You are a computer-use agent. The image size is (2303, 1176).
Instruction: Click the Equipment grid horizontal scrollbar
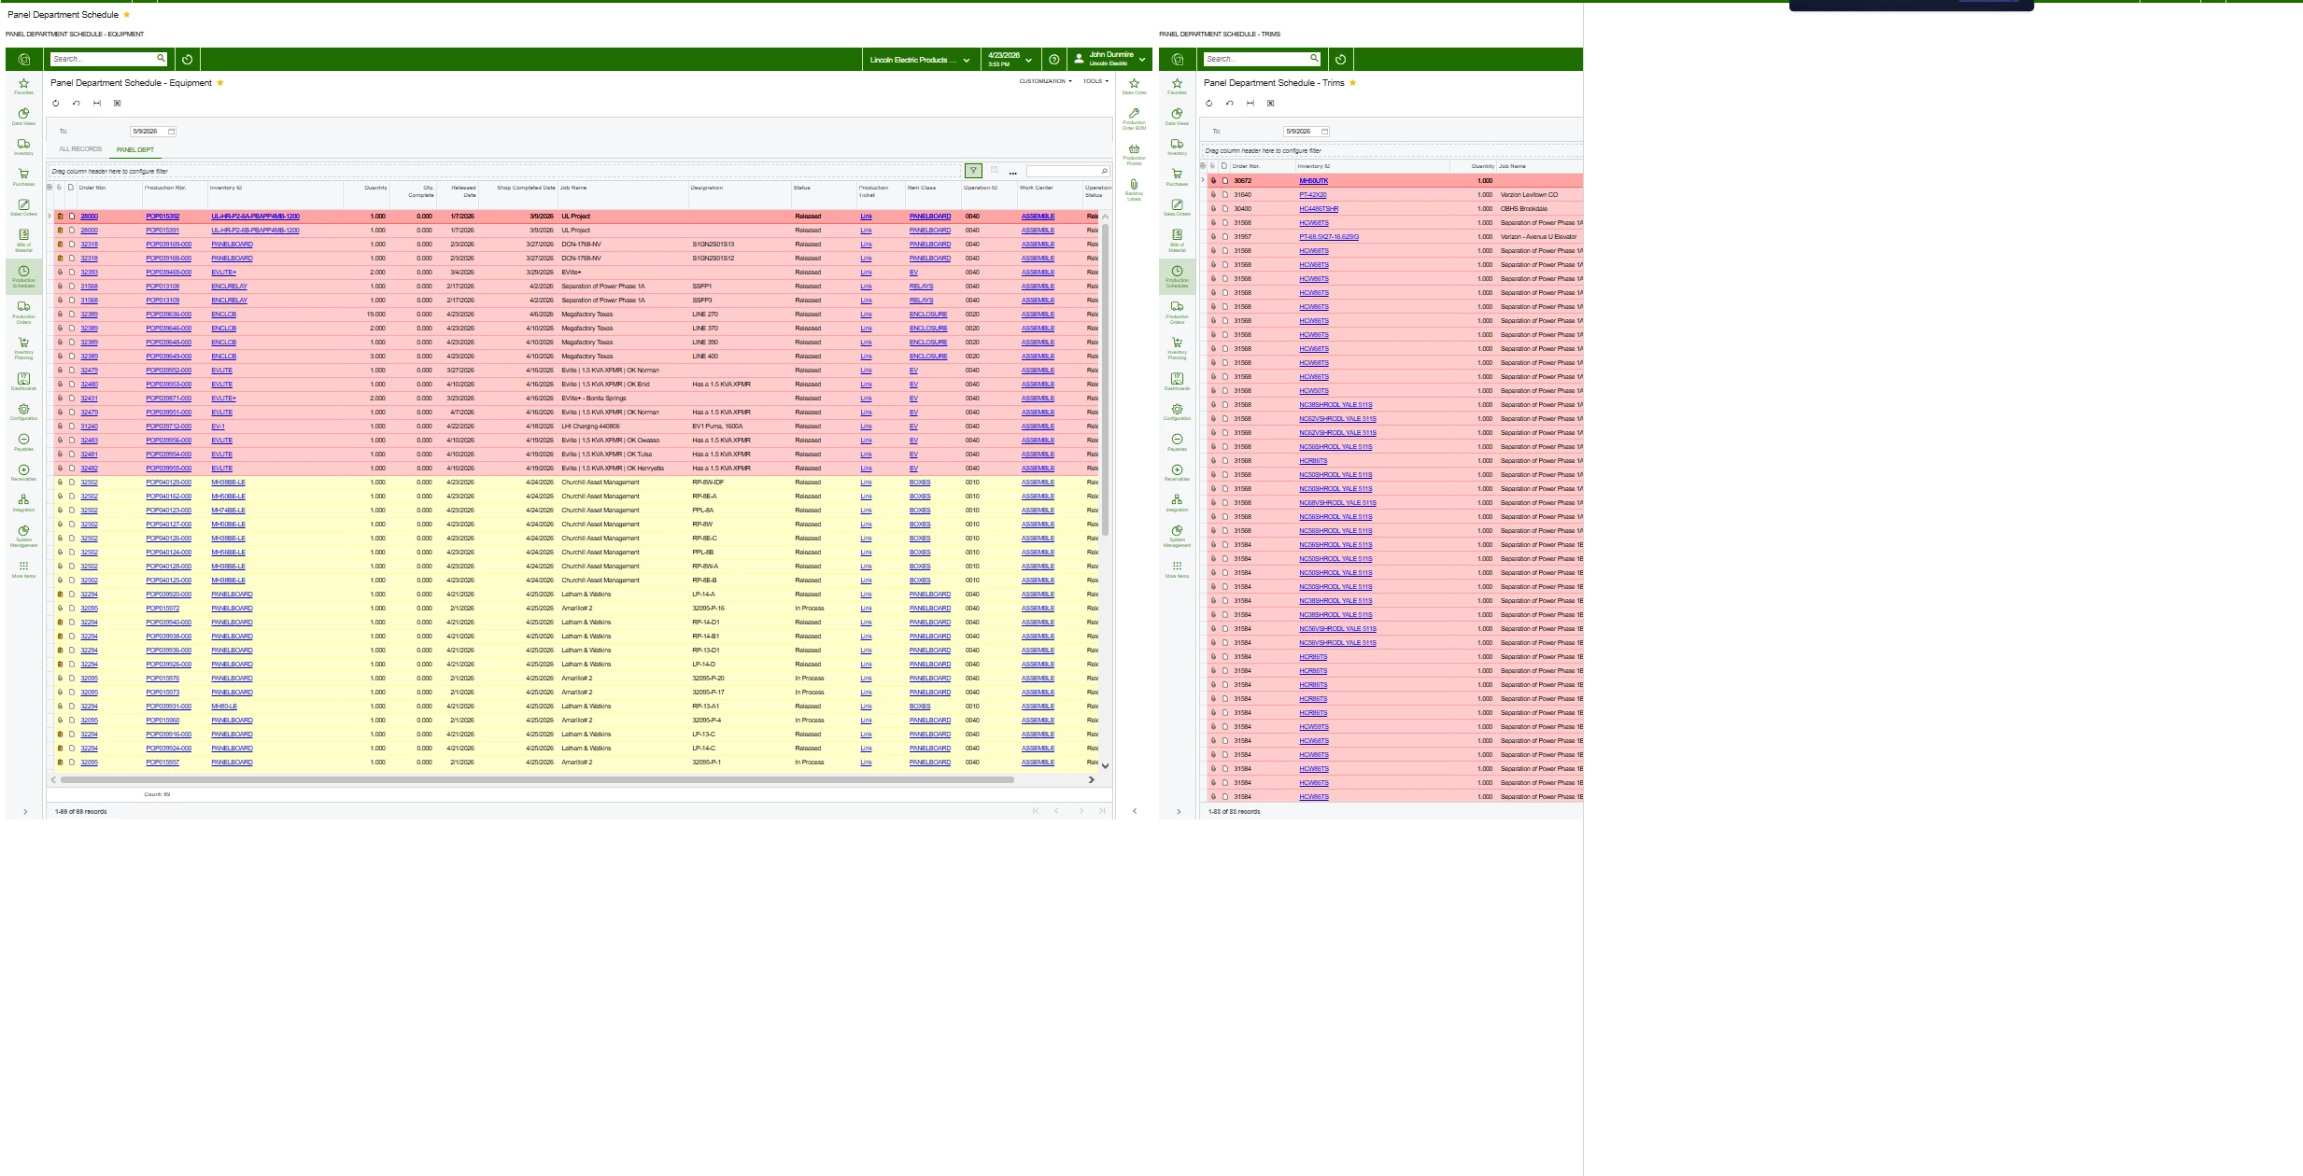coord(537,779)
